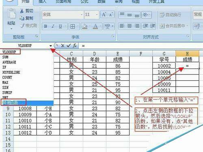Click the font color A button
This screenshot has width=203, height=152.
pos(95,26)
